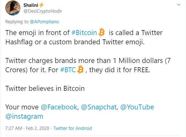Go to the @instagram mention
Screen dimensions: 186x137
(24, 117)
